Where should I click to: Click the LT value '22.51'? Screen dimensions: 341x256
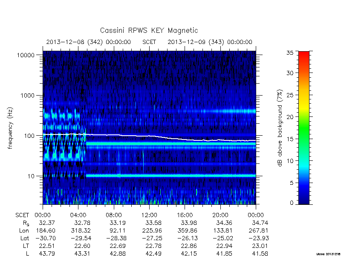(47, 246)
